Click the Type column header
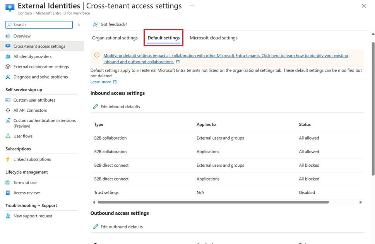 click(x=99, y=124)
